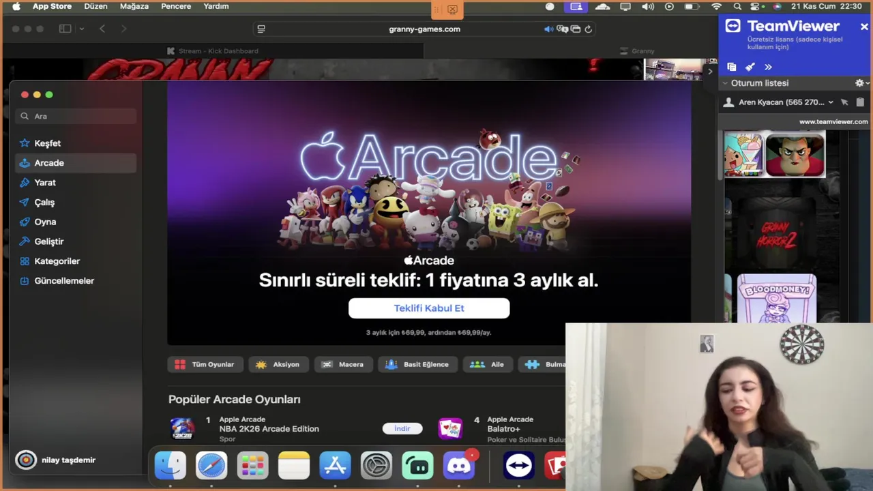Click TeamViewer file transfer icon
Screen dimensions: 873x491
(x=731, y=67)
